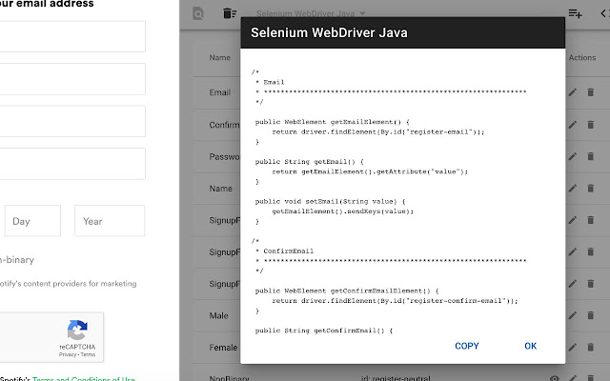This screenshot has width=610, height=381.
Task: Click the Day input field
Action: tap(32, 221)
